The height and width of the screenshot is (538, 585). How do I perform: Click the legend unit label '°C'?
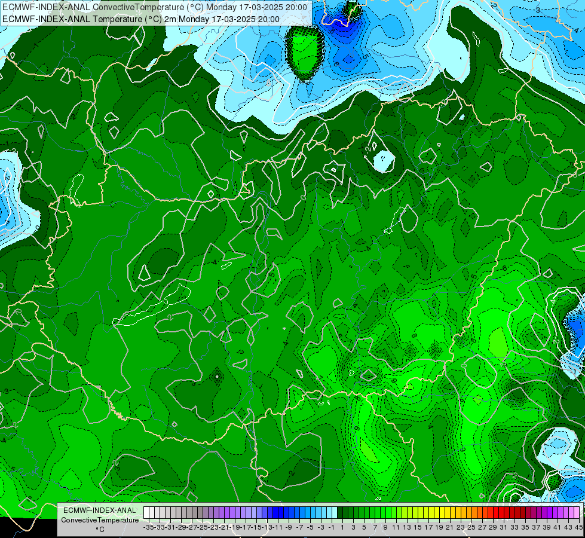100,530
